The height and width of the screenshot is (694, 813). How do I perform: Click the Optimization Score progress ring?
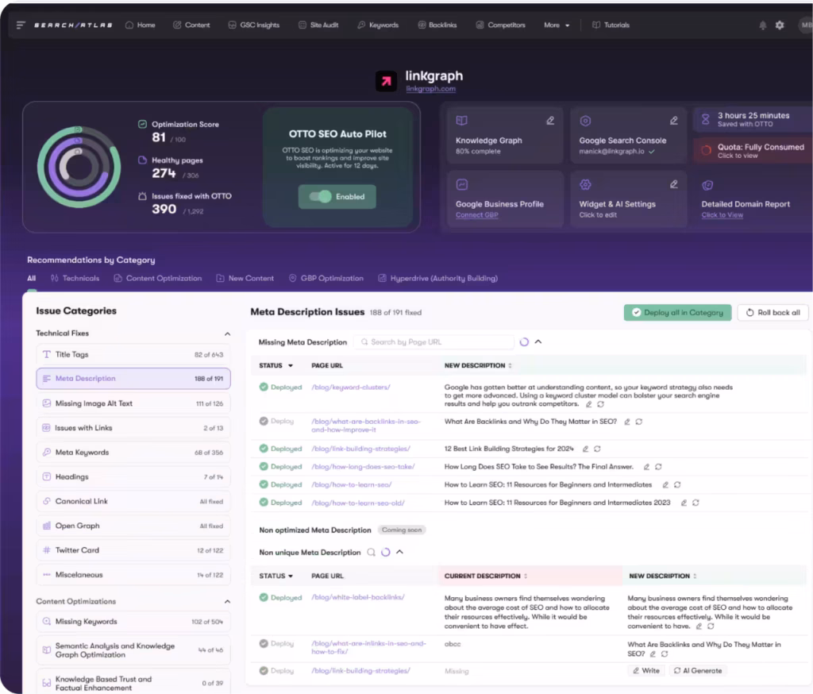pyautogui.click(x=80, y=167)
